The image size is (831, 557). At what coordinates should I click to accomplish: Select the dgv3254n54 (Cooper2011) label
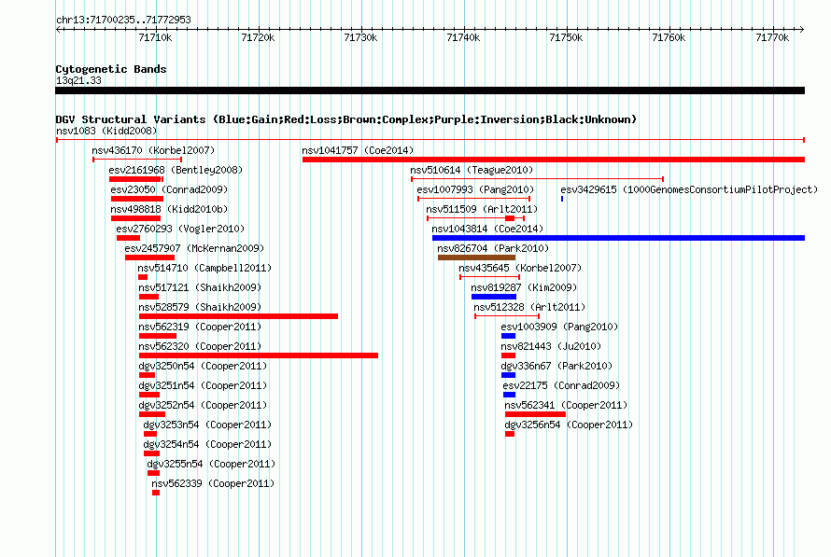pyautogui.click(x=207, y=444)
